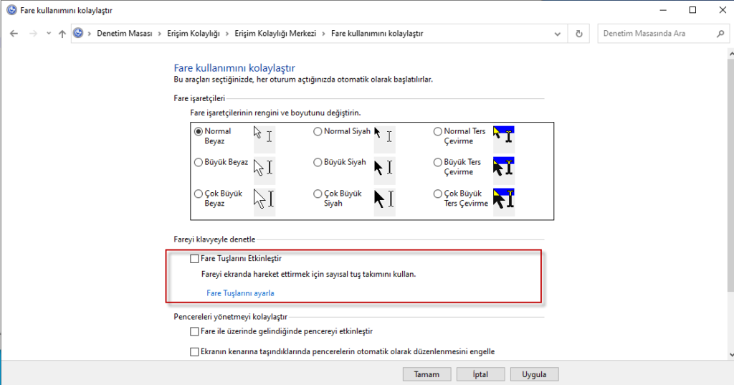Image resolution: width=734 pixels, height=385 pixels.
Task: Check Fare ile üzerine gelindiğinde pencereyi etkinleştir
Action: coord(194,331)
